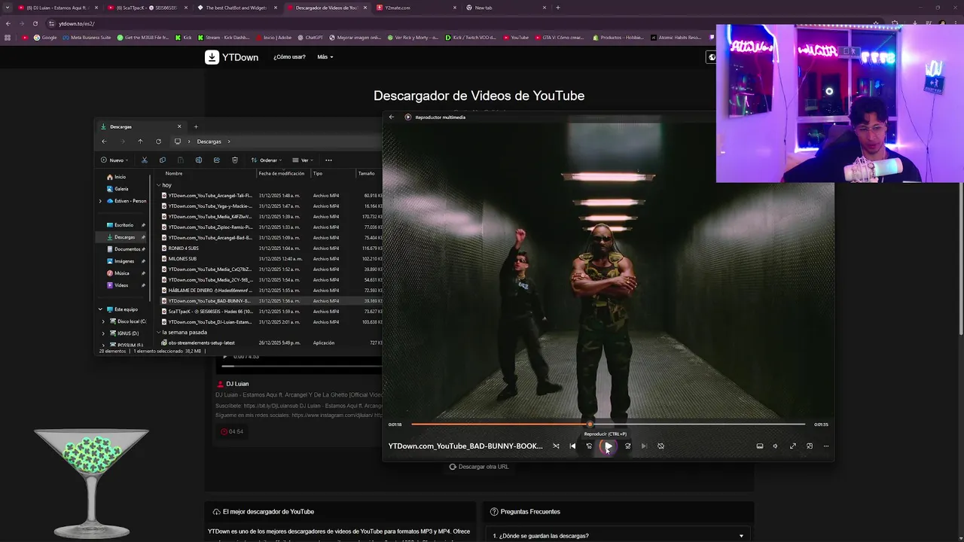
Task: Expand the IGNUS (D:) drive node
Action: pyautogui.click(x=103, y=333)
